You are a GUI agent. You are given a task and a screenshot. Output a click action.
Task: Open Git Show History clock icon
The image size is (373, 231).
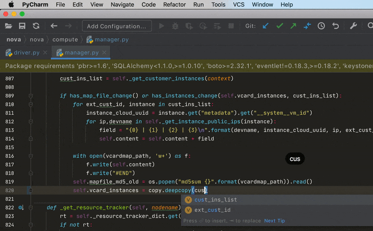(321, 26)
